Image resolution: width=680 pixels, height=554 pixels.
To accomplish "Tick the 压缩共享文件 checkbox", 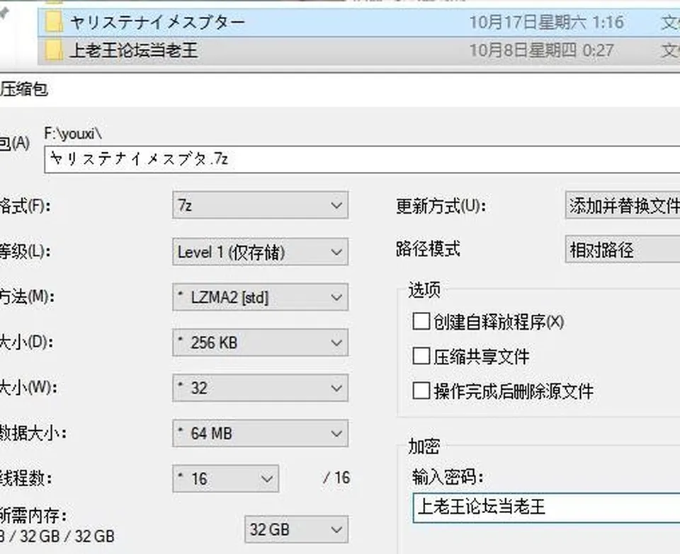I will [421, 356].
